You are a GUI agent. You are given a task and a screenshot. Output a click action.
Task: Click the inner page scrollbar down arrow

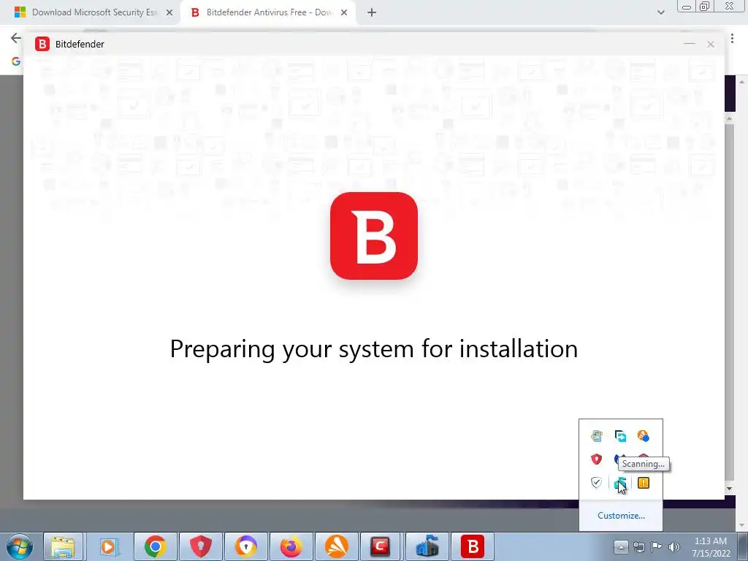(x=730, y=489)
